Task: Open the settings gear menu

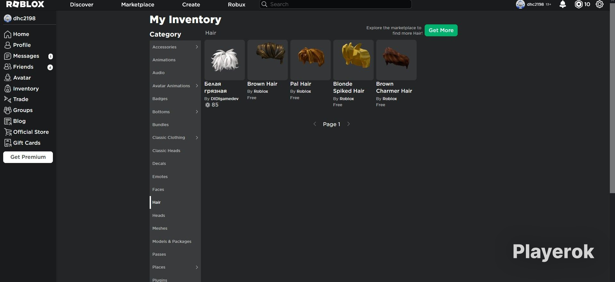Action: (599, 4)
